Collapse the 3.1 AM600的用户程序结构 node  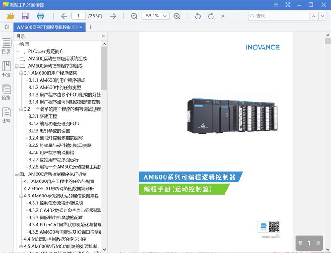click(21, 73)
